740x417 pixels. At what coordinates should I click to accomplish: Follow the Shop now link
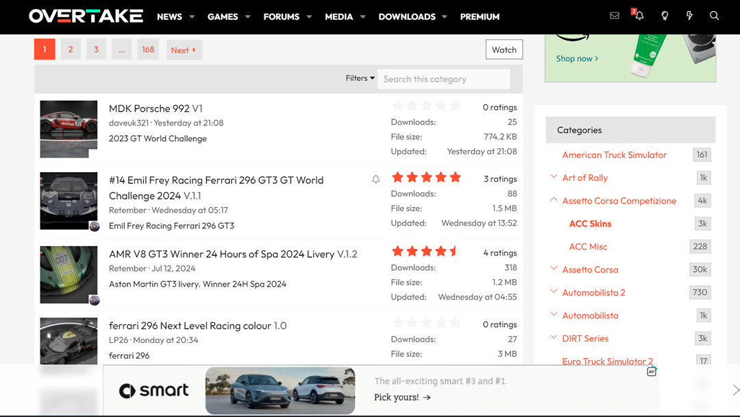pos(576,58)
